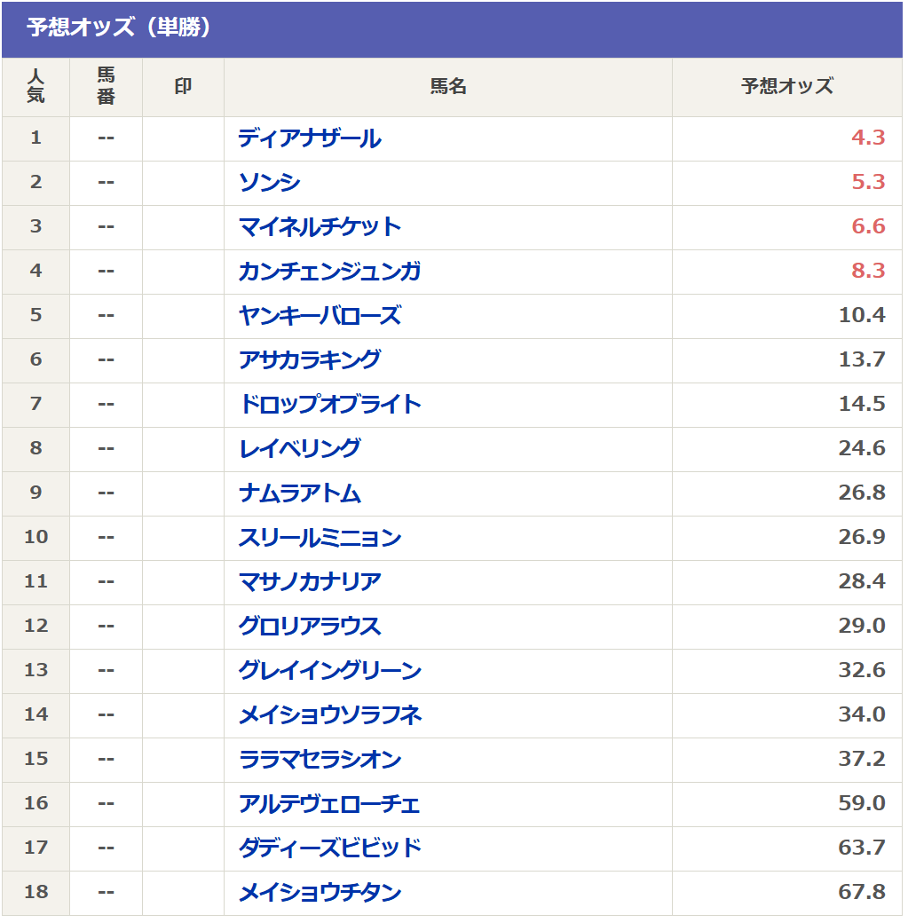Open グレイイングリーン horse page
Screen dimensions: 908x923
point(329,671)
